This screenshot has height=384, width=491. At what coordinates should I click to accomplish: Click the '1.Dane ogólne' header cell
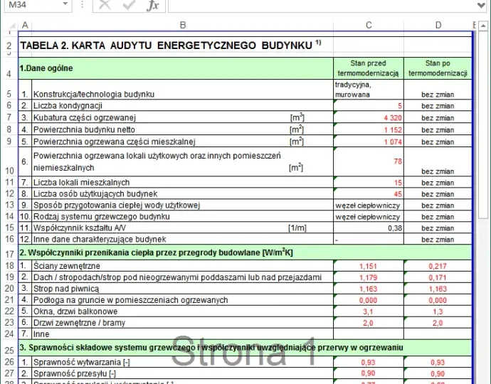[x=176, y=68]
